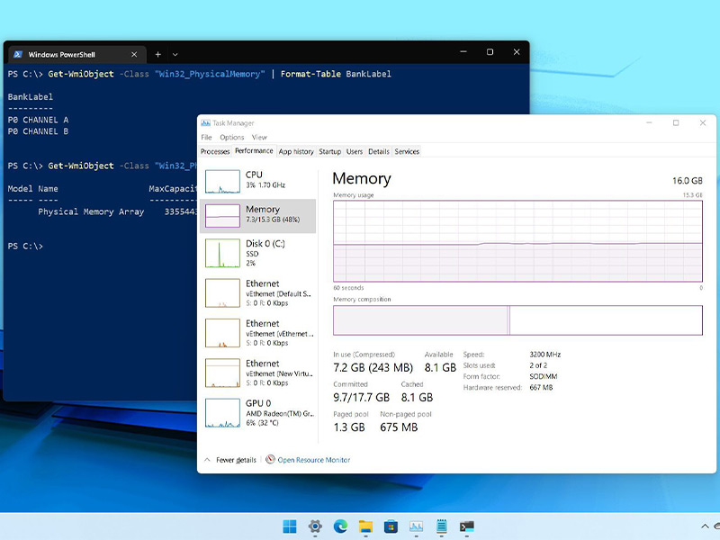Image resolution: width=720 pixels, height=540 pixels.
Task: Click the Cached 8.1 GB value
Action: pyautogui.click(x=417, y=397)
